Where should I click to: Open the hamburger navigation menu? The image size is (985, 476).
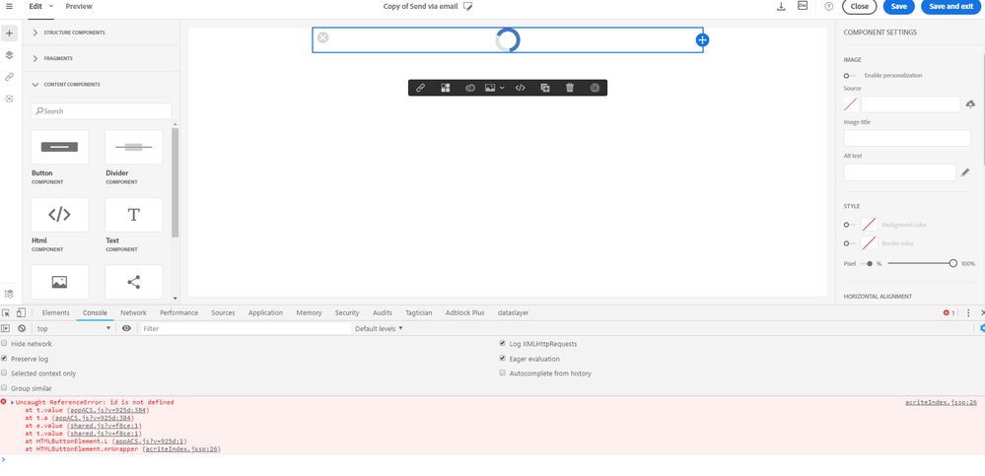[x=9, y=6]
